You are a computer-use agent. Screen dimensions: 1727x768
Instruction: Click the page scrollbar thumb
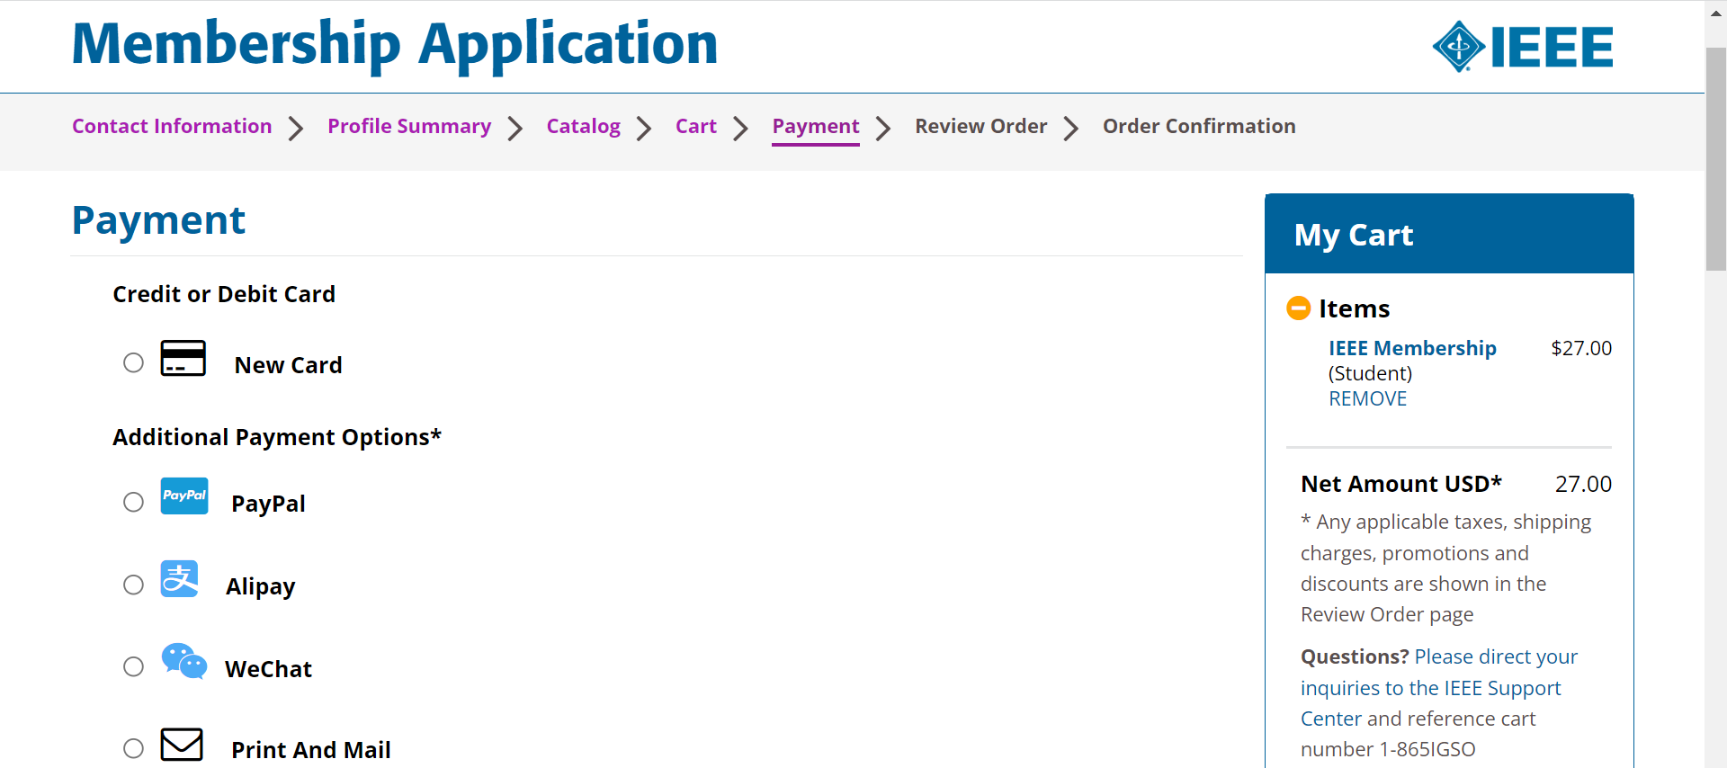pyautogui.click(x=1715, y=158)
